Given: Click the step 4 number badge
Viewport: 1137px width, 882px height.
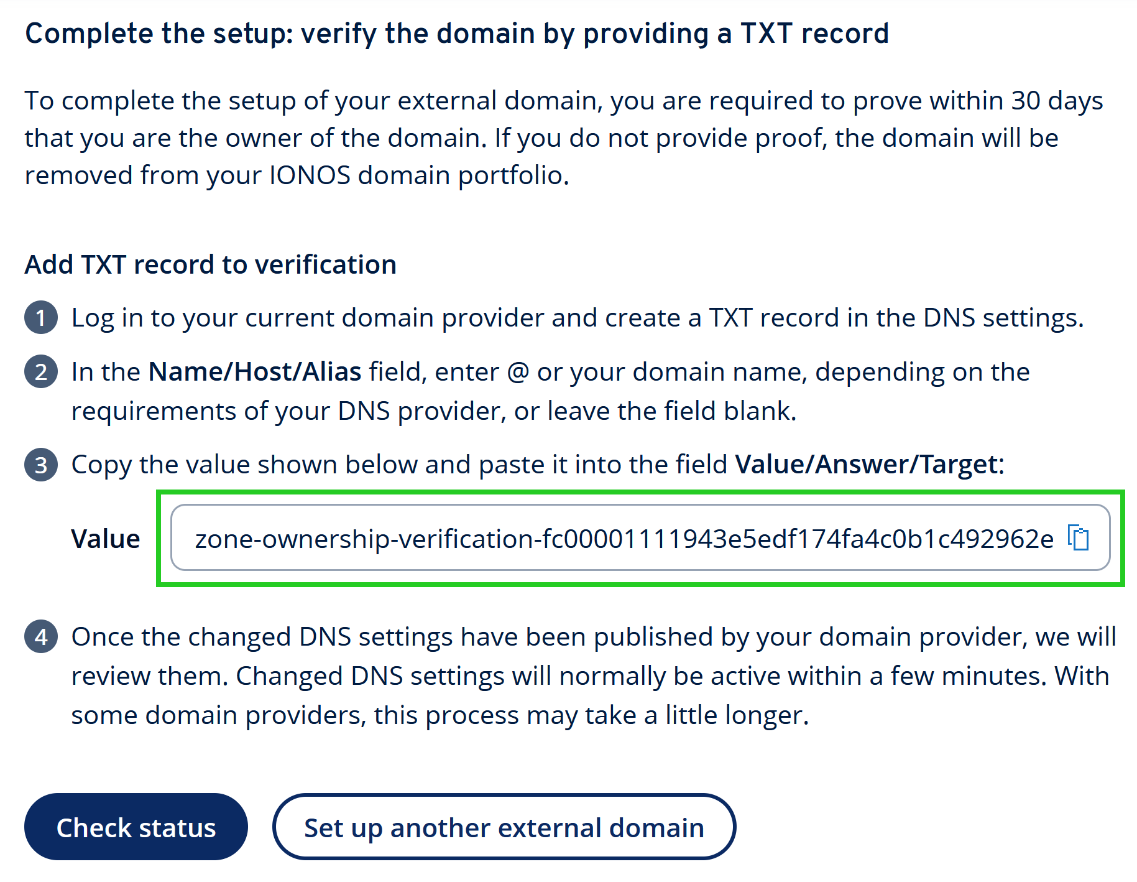Looking at the screenshot, I should click(41, 637).
